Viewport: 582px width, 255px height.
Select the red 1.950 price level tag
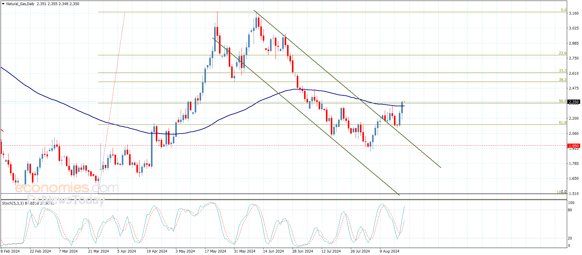[x=573, y=146]
